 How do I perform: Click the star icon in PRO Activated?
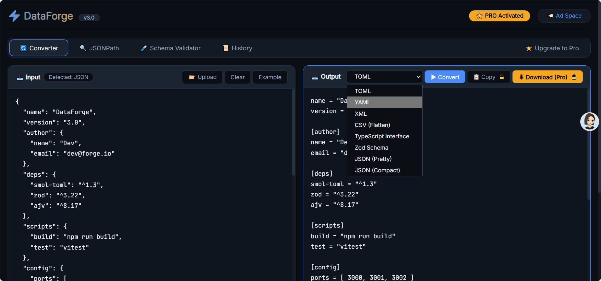click(479, 16)
